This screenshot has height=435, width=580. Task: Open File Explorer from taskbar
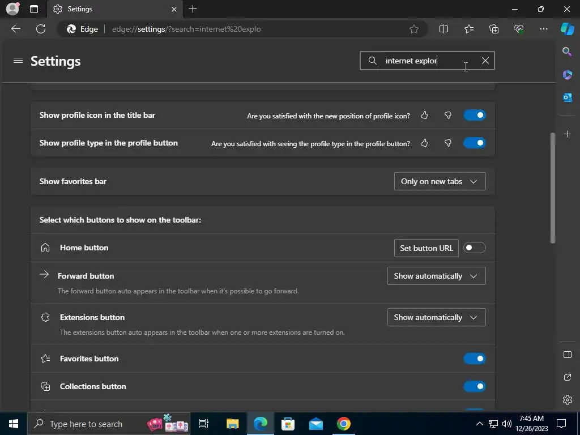tap(233, 424)
